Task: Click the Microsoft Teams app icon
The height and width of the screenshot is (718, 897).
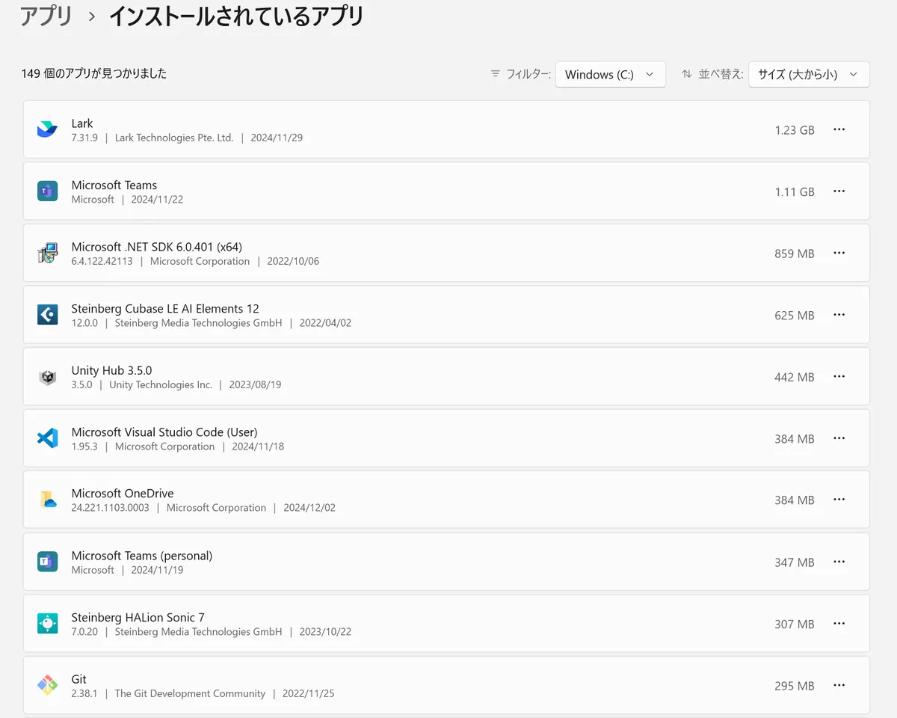Action: 47,191
